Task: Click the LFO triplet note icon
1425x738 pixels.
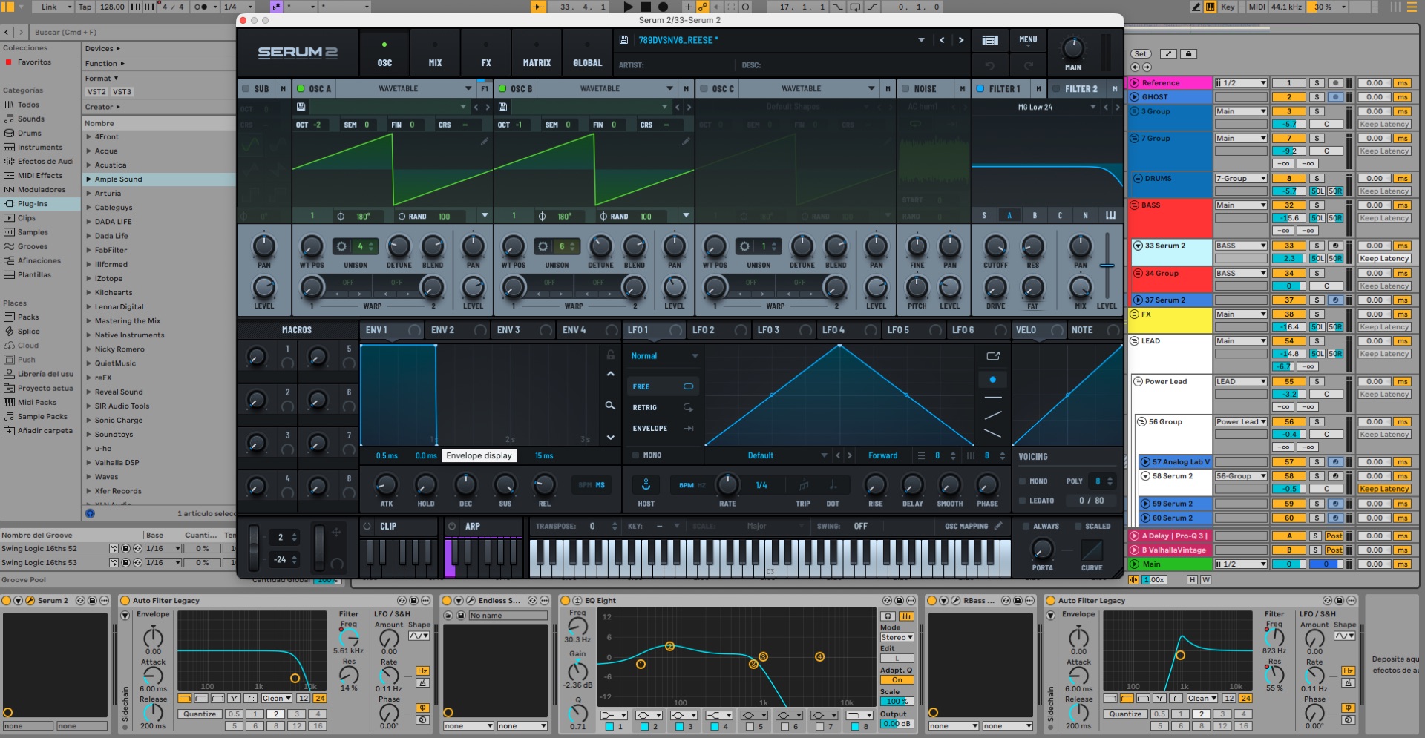Action: [x=803, y=485]
